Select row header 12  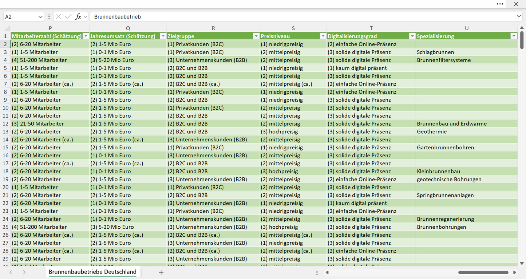(x=5, y=123)
